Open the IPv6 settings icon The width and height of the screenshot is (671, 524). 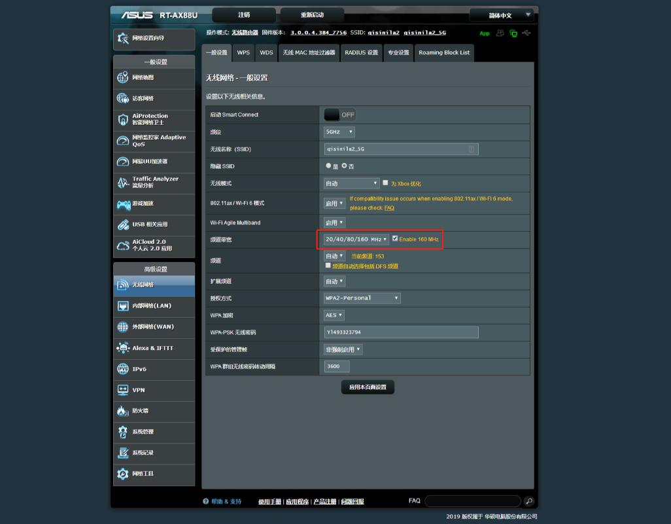(x=122, y=369)
